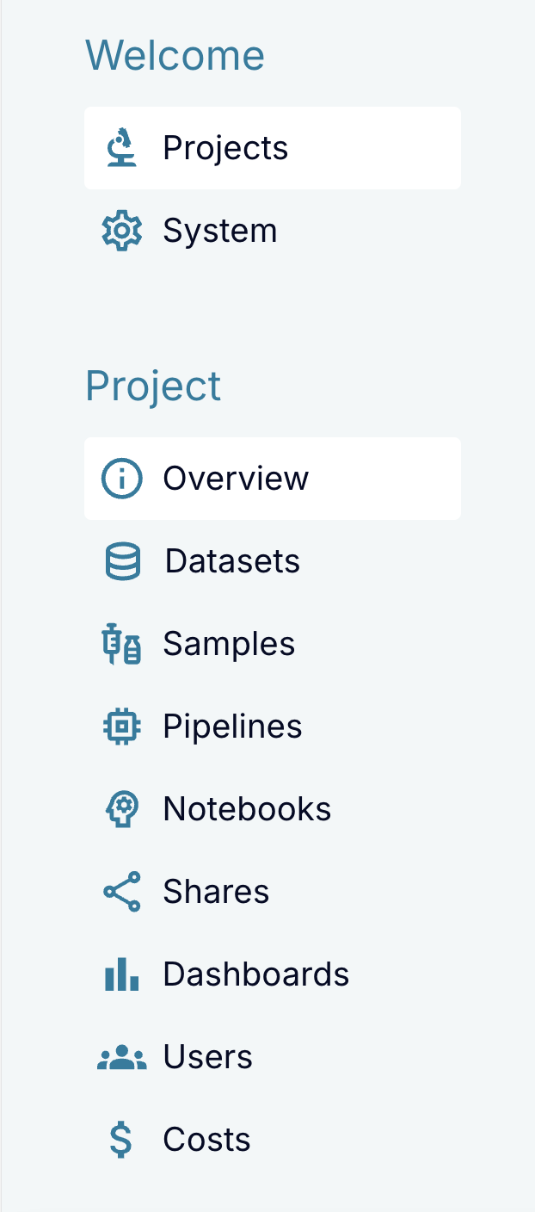Click the Welcome section heading

tap(175, 55)
